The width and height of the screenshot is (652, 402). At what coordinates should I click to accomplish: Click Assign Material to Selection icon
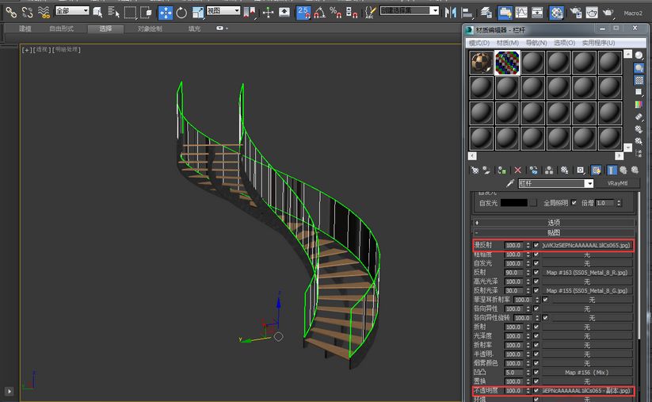[x=502, y=170]
